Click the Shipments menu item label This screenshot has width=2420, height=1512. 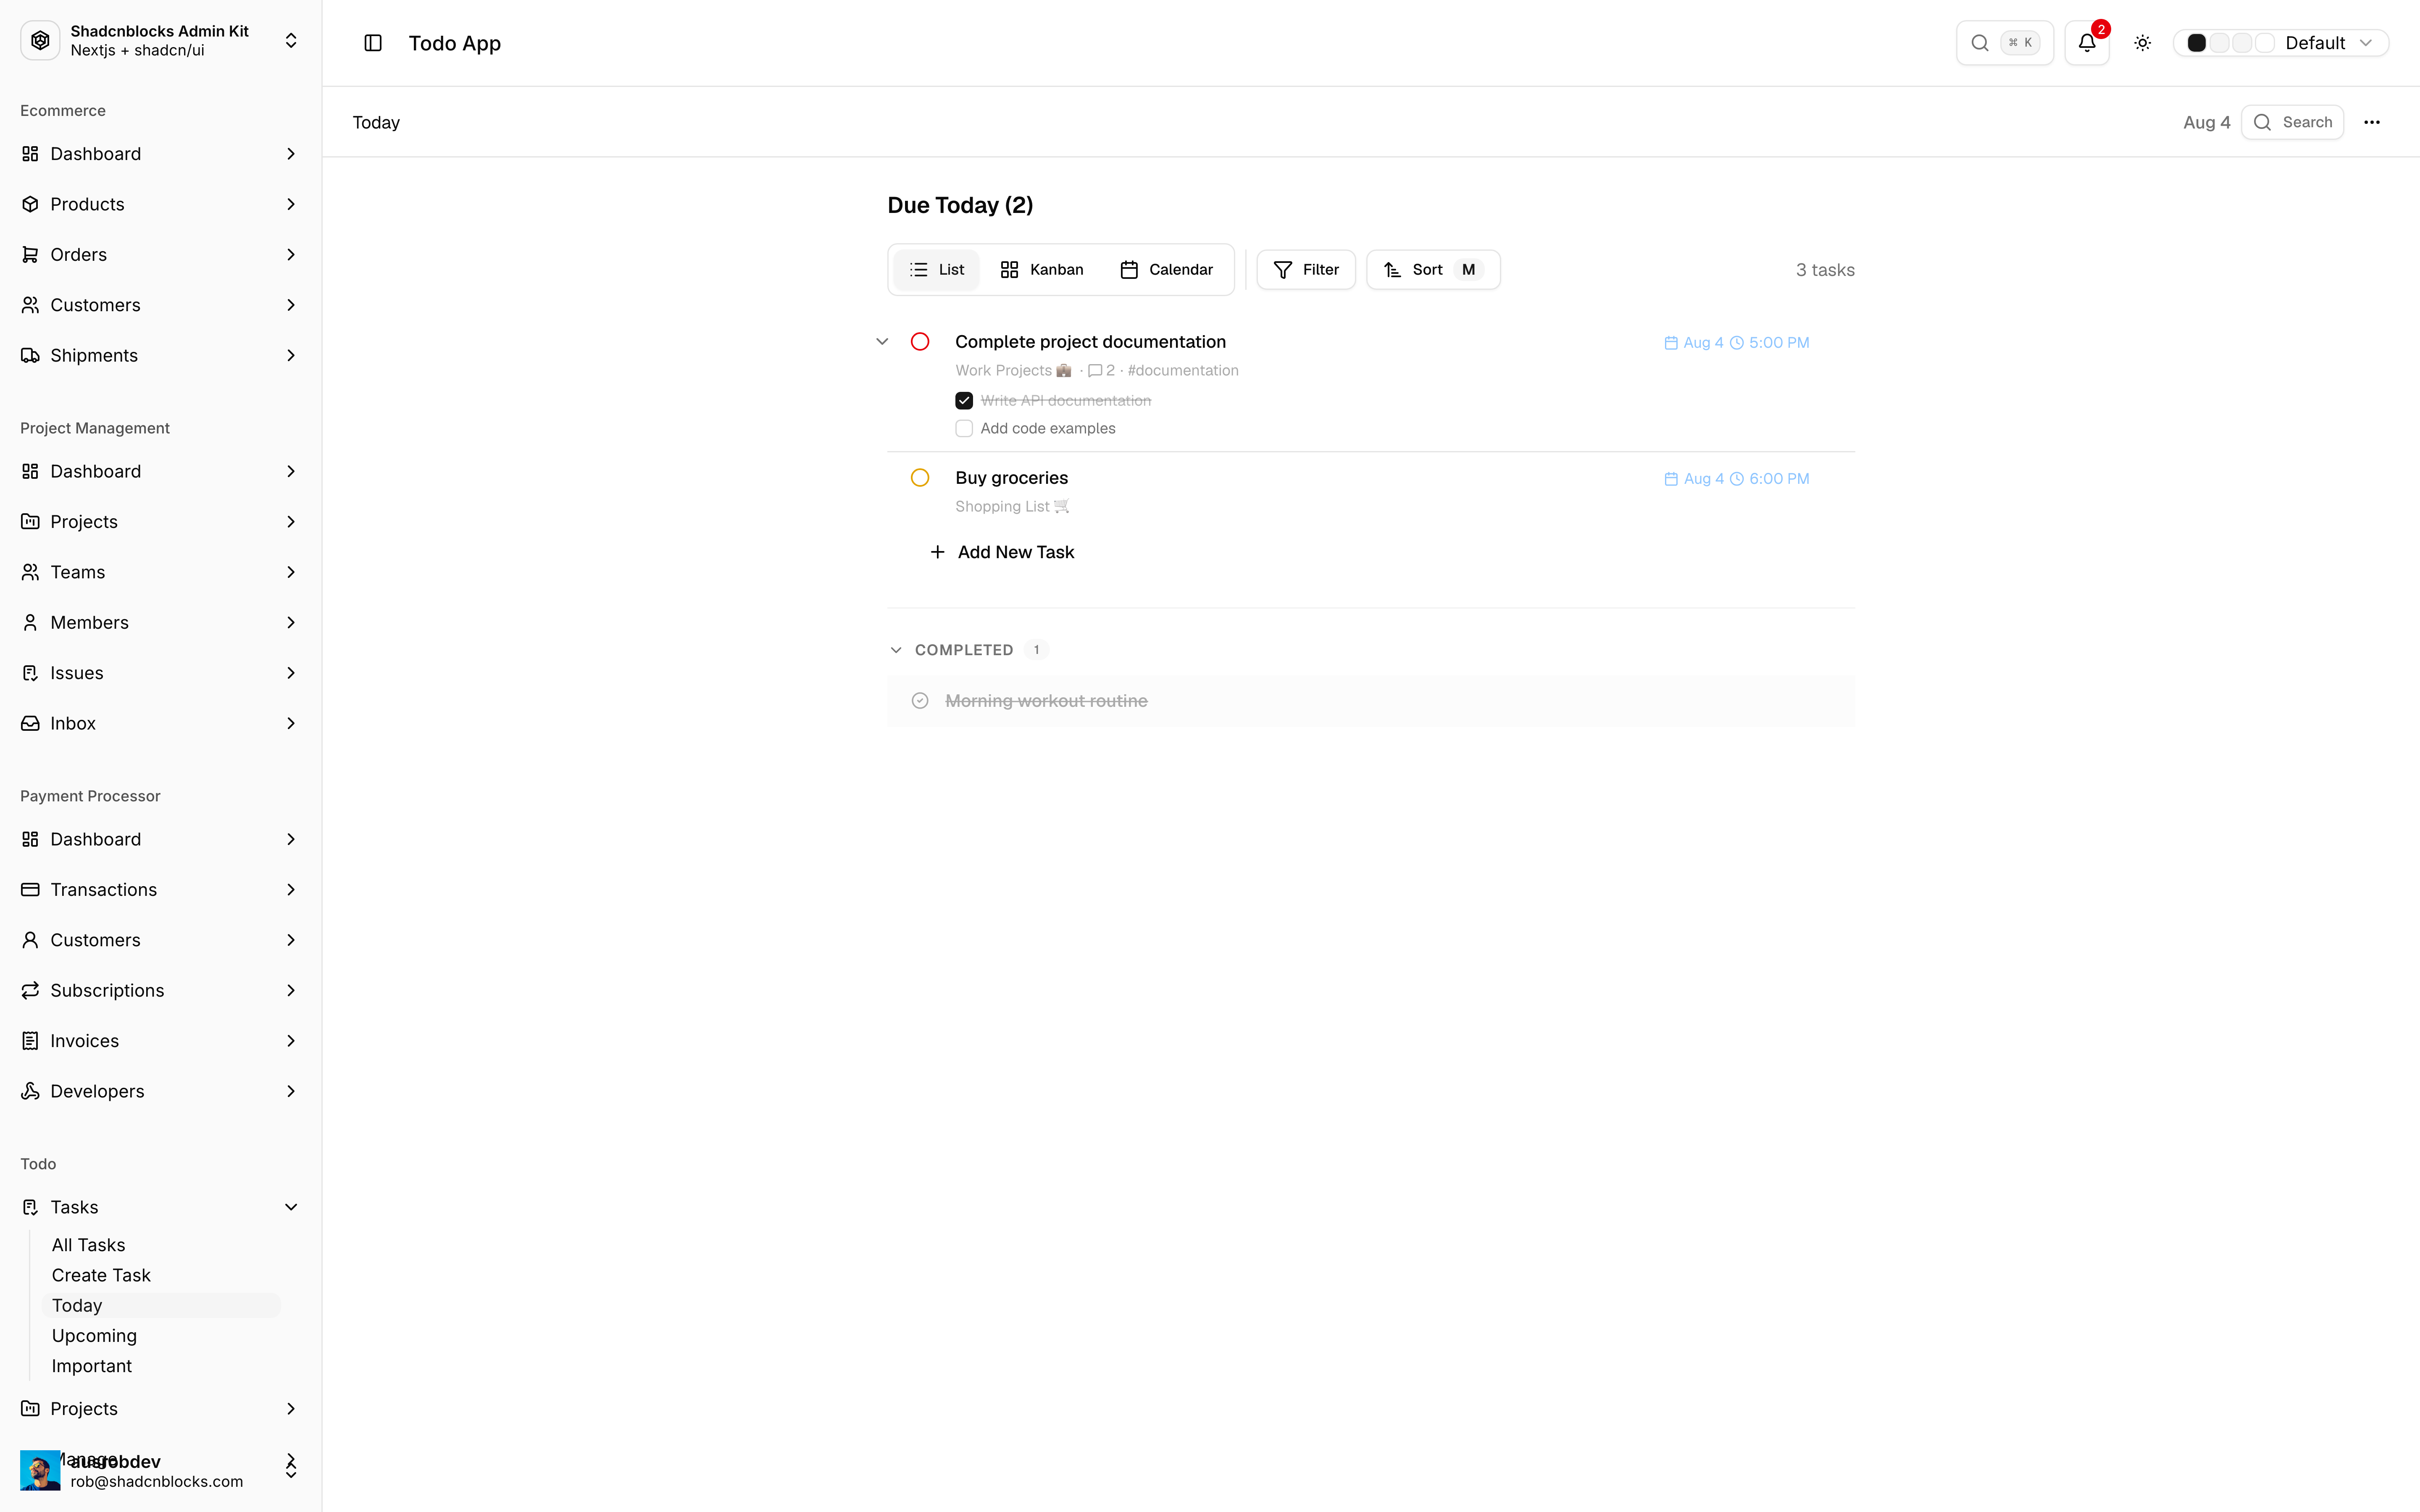[x=94, y=356]
